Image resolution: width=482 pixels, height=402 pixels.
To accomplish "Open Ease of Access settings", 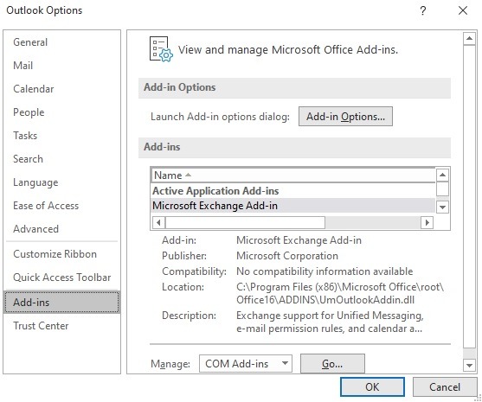I will pos(46,206).
